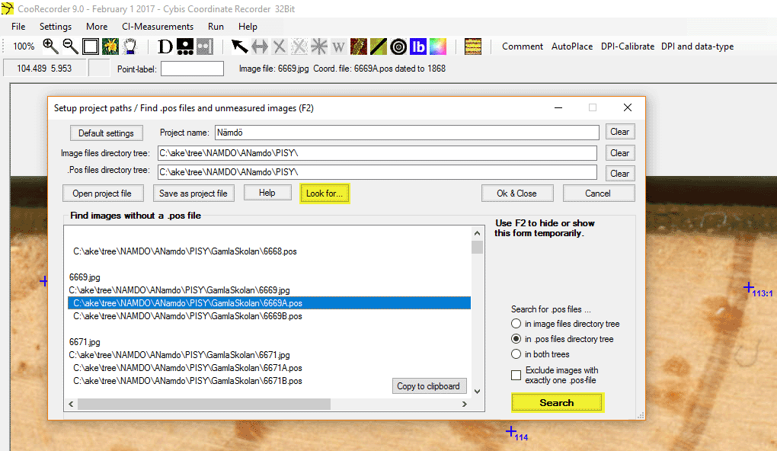Open the File menu

coord(18,27)
